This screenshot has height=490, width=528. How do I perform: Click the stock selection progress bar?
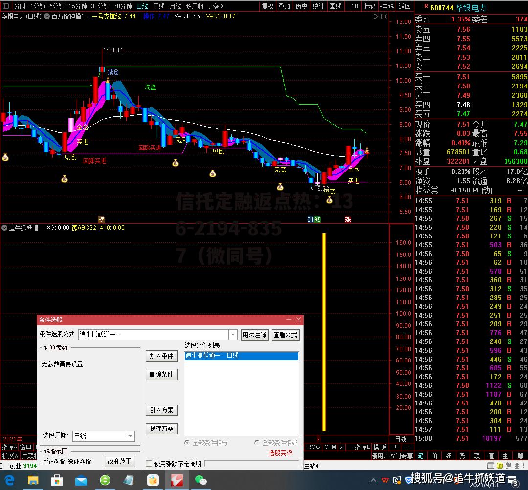251,464
